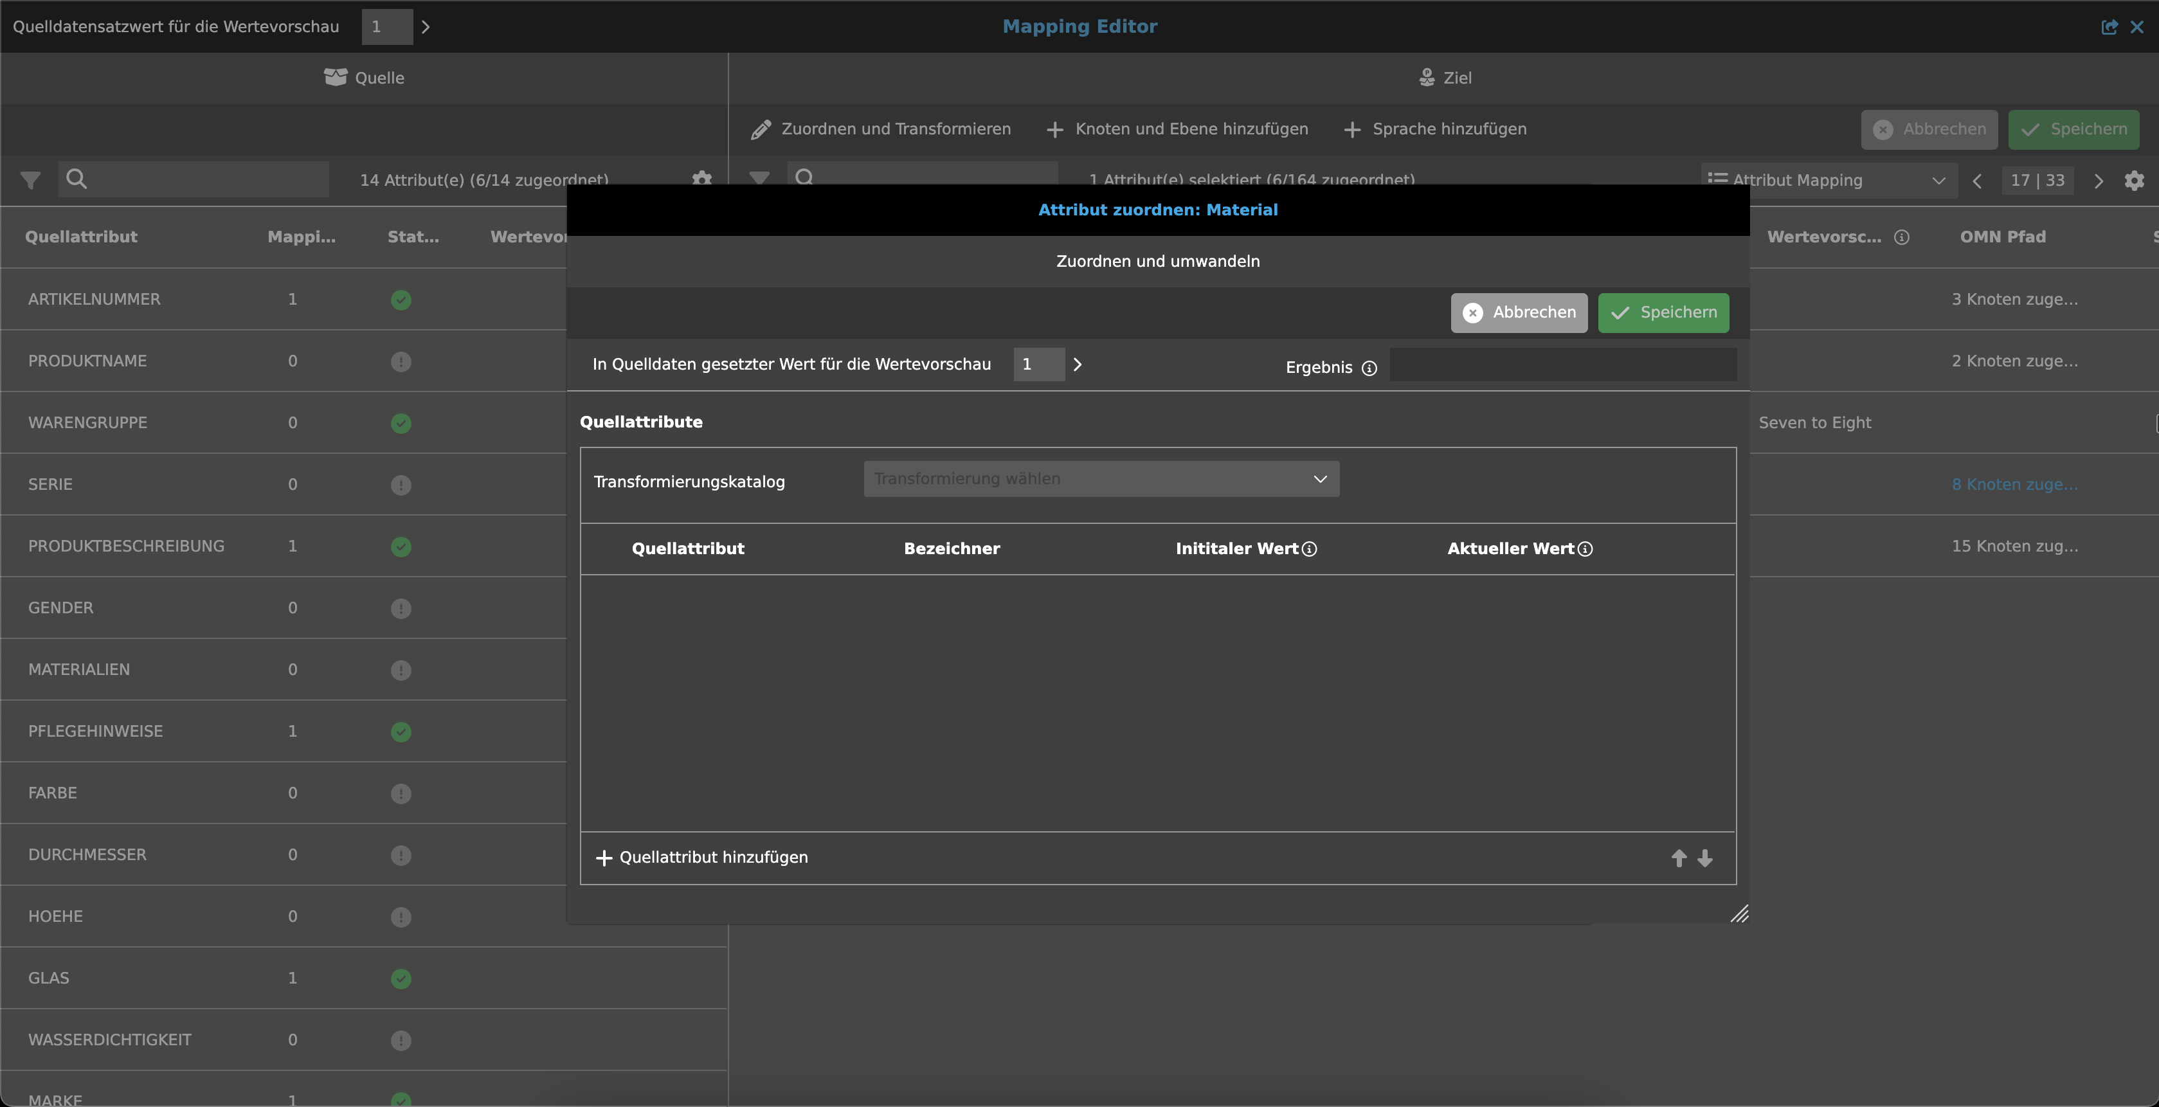This screenshot has width=2159, height=1107.
Task: Click the move up arrow icon
Action: click(1679, 858)
